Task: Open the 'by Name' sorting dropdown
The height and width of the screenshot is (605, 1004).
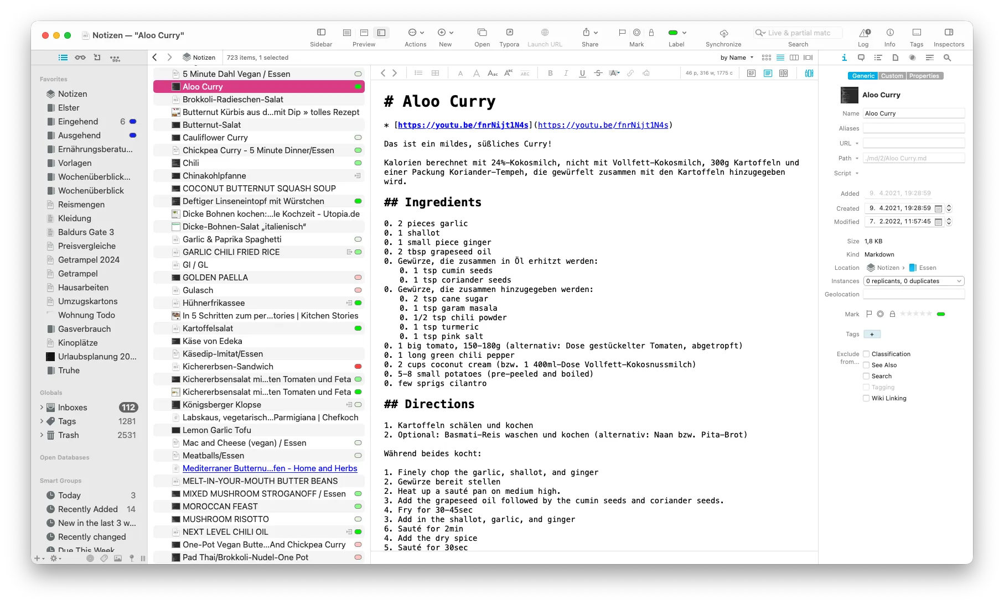Action: (x=735, y=58)
